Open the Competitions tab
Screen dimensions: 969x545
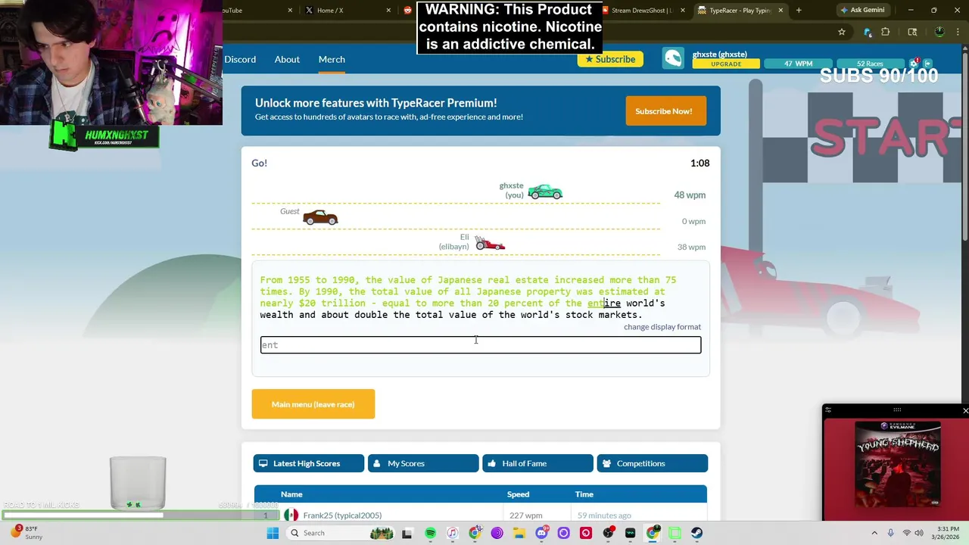[x=653, y=463]
